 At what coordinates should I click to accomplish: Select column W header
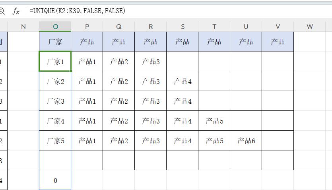310,27
